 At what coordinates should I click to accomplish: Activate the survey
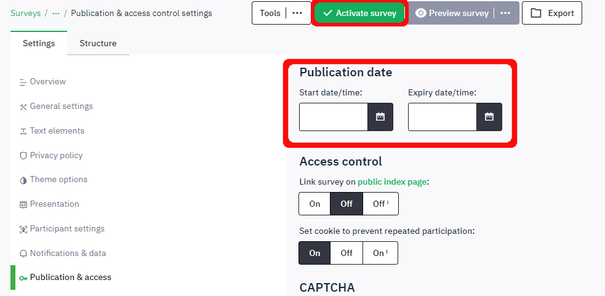click(359, 13)
